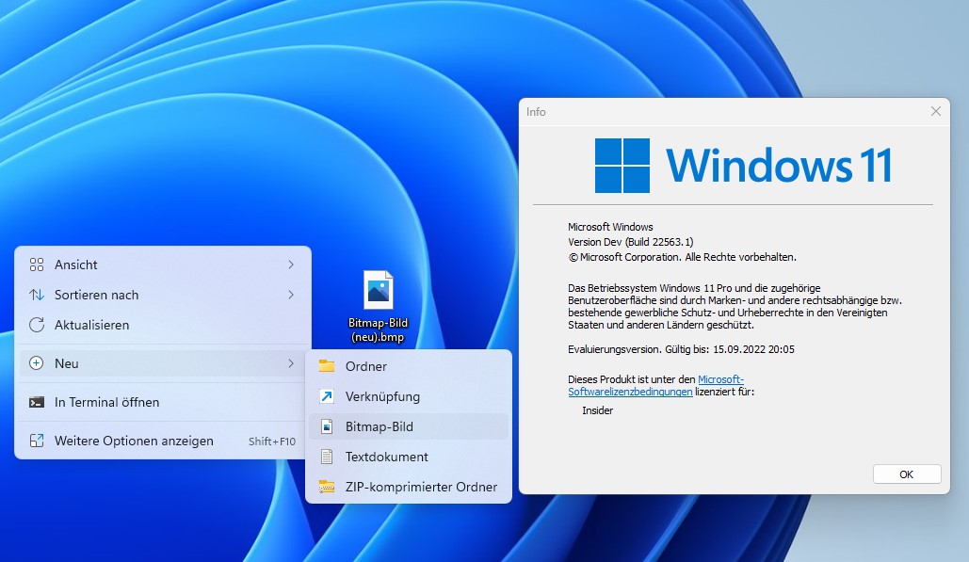Click the Ansicht grid icon
This screenshot has width=969, height=562.
(x=37, y=265)
